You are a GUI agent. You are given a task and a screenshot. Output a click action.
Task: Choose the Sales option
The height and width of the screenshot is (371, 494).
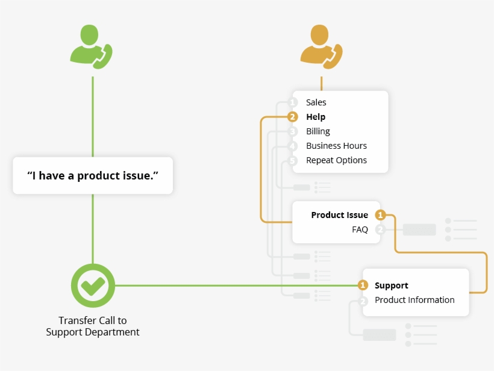point(316,102)
